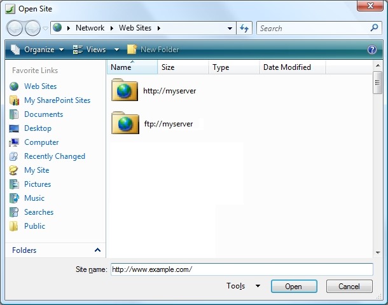This screenshot has height=305, width=388.
Task: Open the Computer favorite link
Action: 41,142
